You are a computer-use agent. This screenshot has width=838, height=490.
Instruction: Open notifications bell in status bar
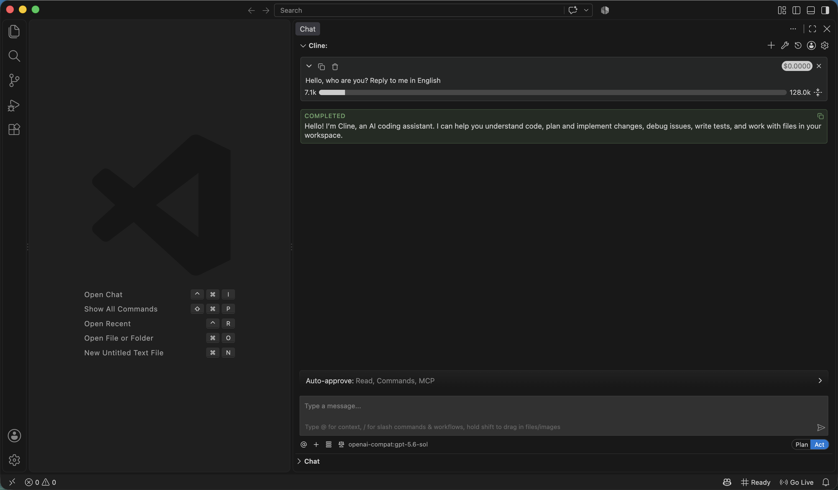pos(825,482)
